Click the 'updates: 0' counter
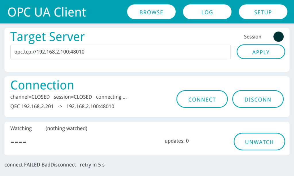Screen dimensions: 294x176 tap(177, 141)
